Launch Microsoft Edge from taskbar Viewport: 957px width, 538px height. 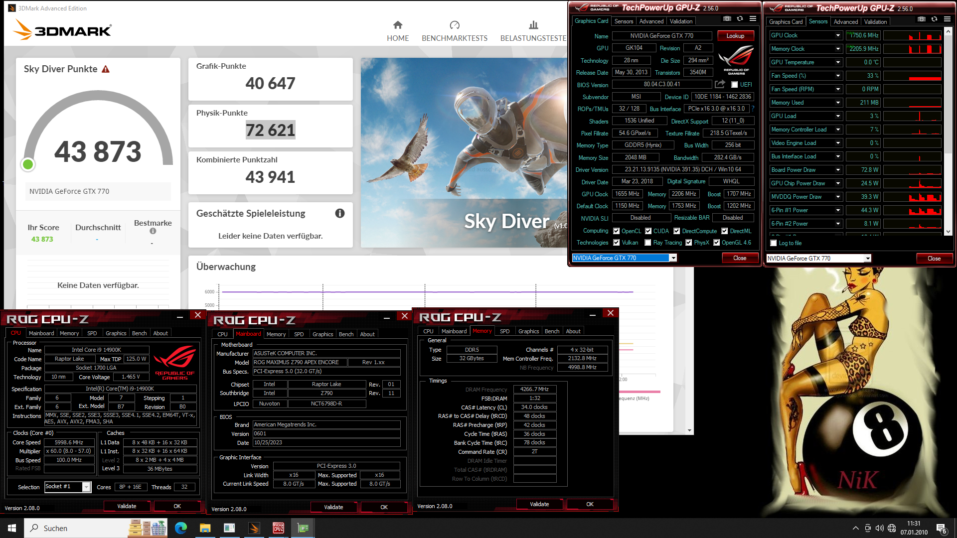[x=181, y=528]
